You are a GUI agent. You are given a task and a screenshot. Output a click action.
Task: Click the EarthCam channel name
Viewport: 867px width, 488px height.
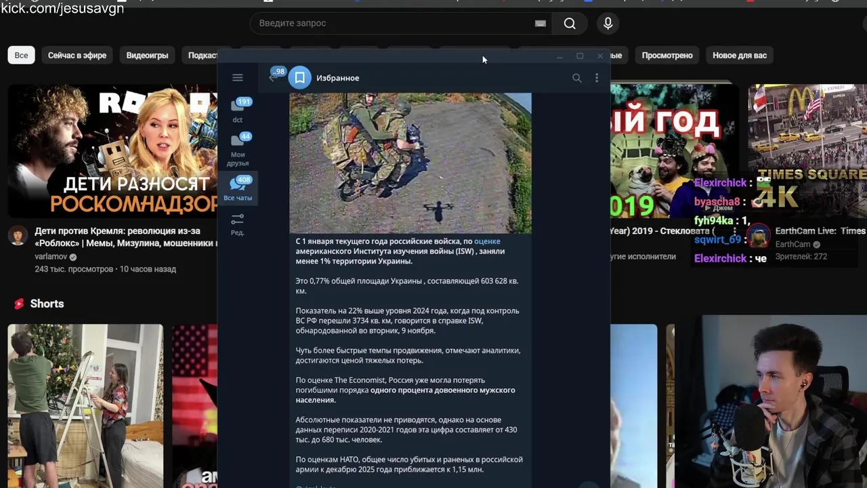[x=792, y=244]
